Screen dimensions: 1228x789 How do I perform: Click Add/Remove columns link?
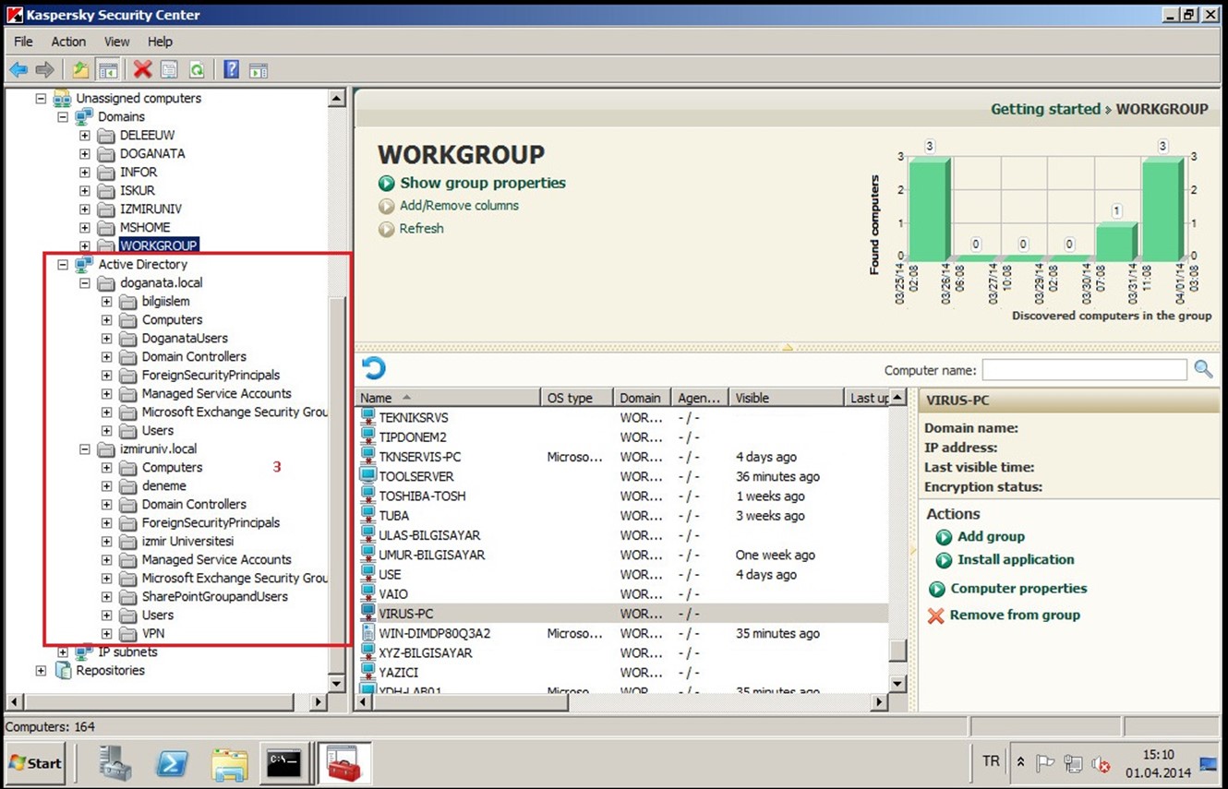(459, 206)
